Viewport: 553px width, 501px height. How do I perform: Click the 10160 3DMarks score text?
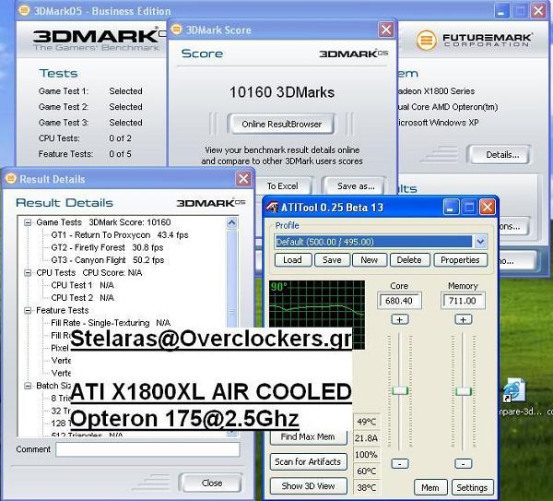282,92
